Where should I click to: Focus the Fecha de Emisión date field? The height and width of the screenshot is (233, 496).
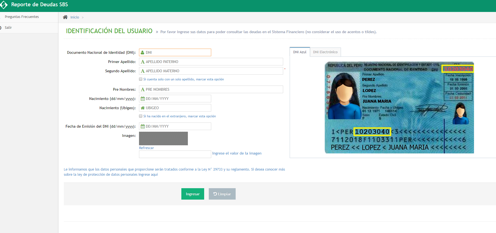(175, 126)
